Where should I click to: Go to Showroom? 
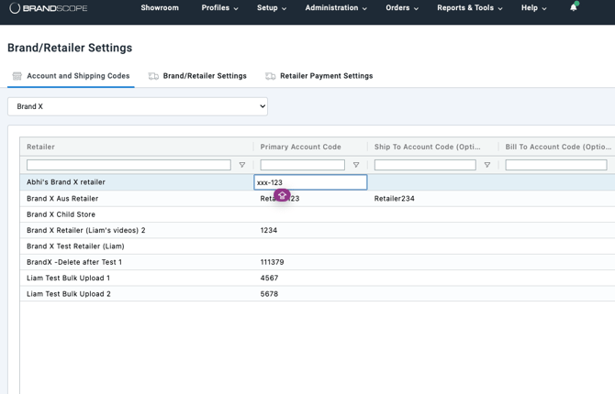[x=160, y=8]
